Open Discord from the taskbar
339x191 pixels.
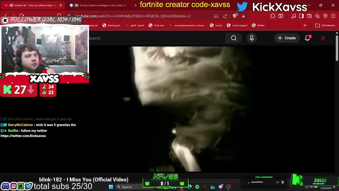[x=220, y=187]
